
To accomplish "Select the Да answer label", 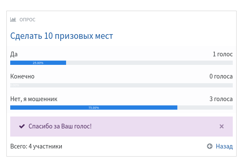I will tap(14, 54).
